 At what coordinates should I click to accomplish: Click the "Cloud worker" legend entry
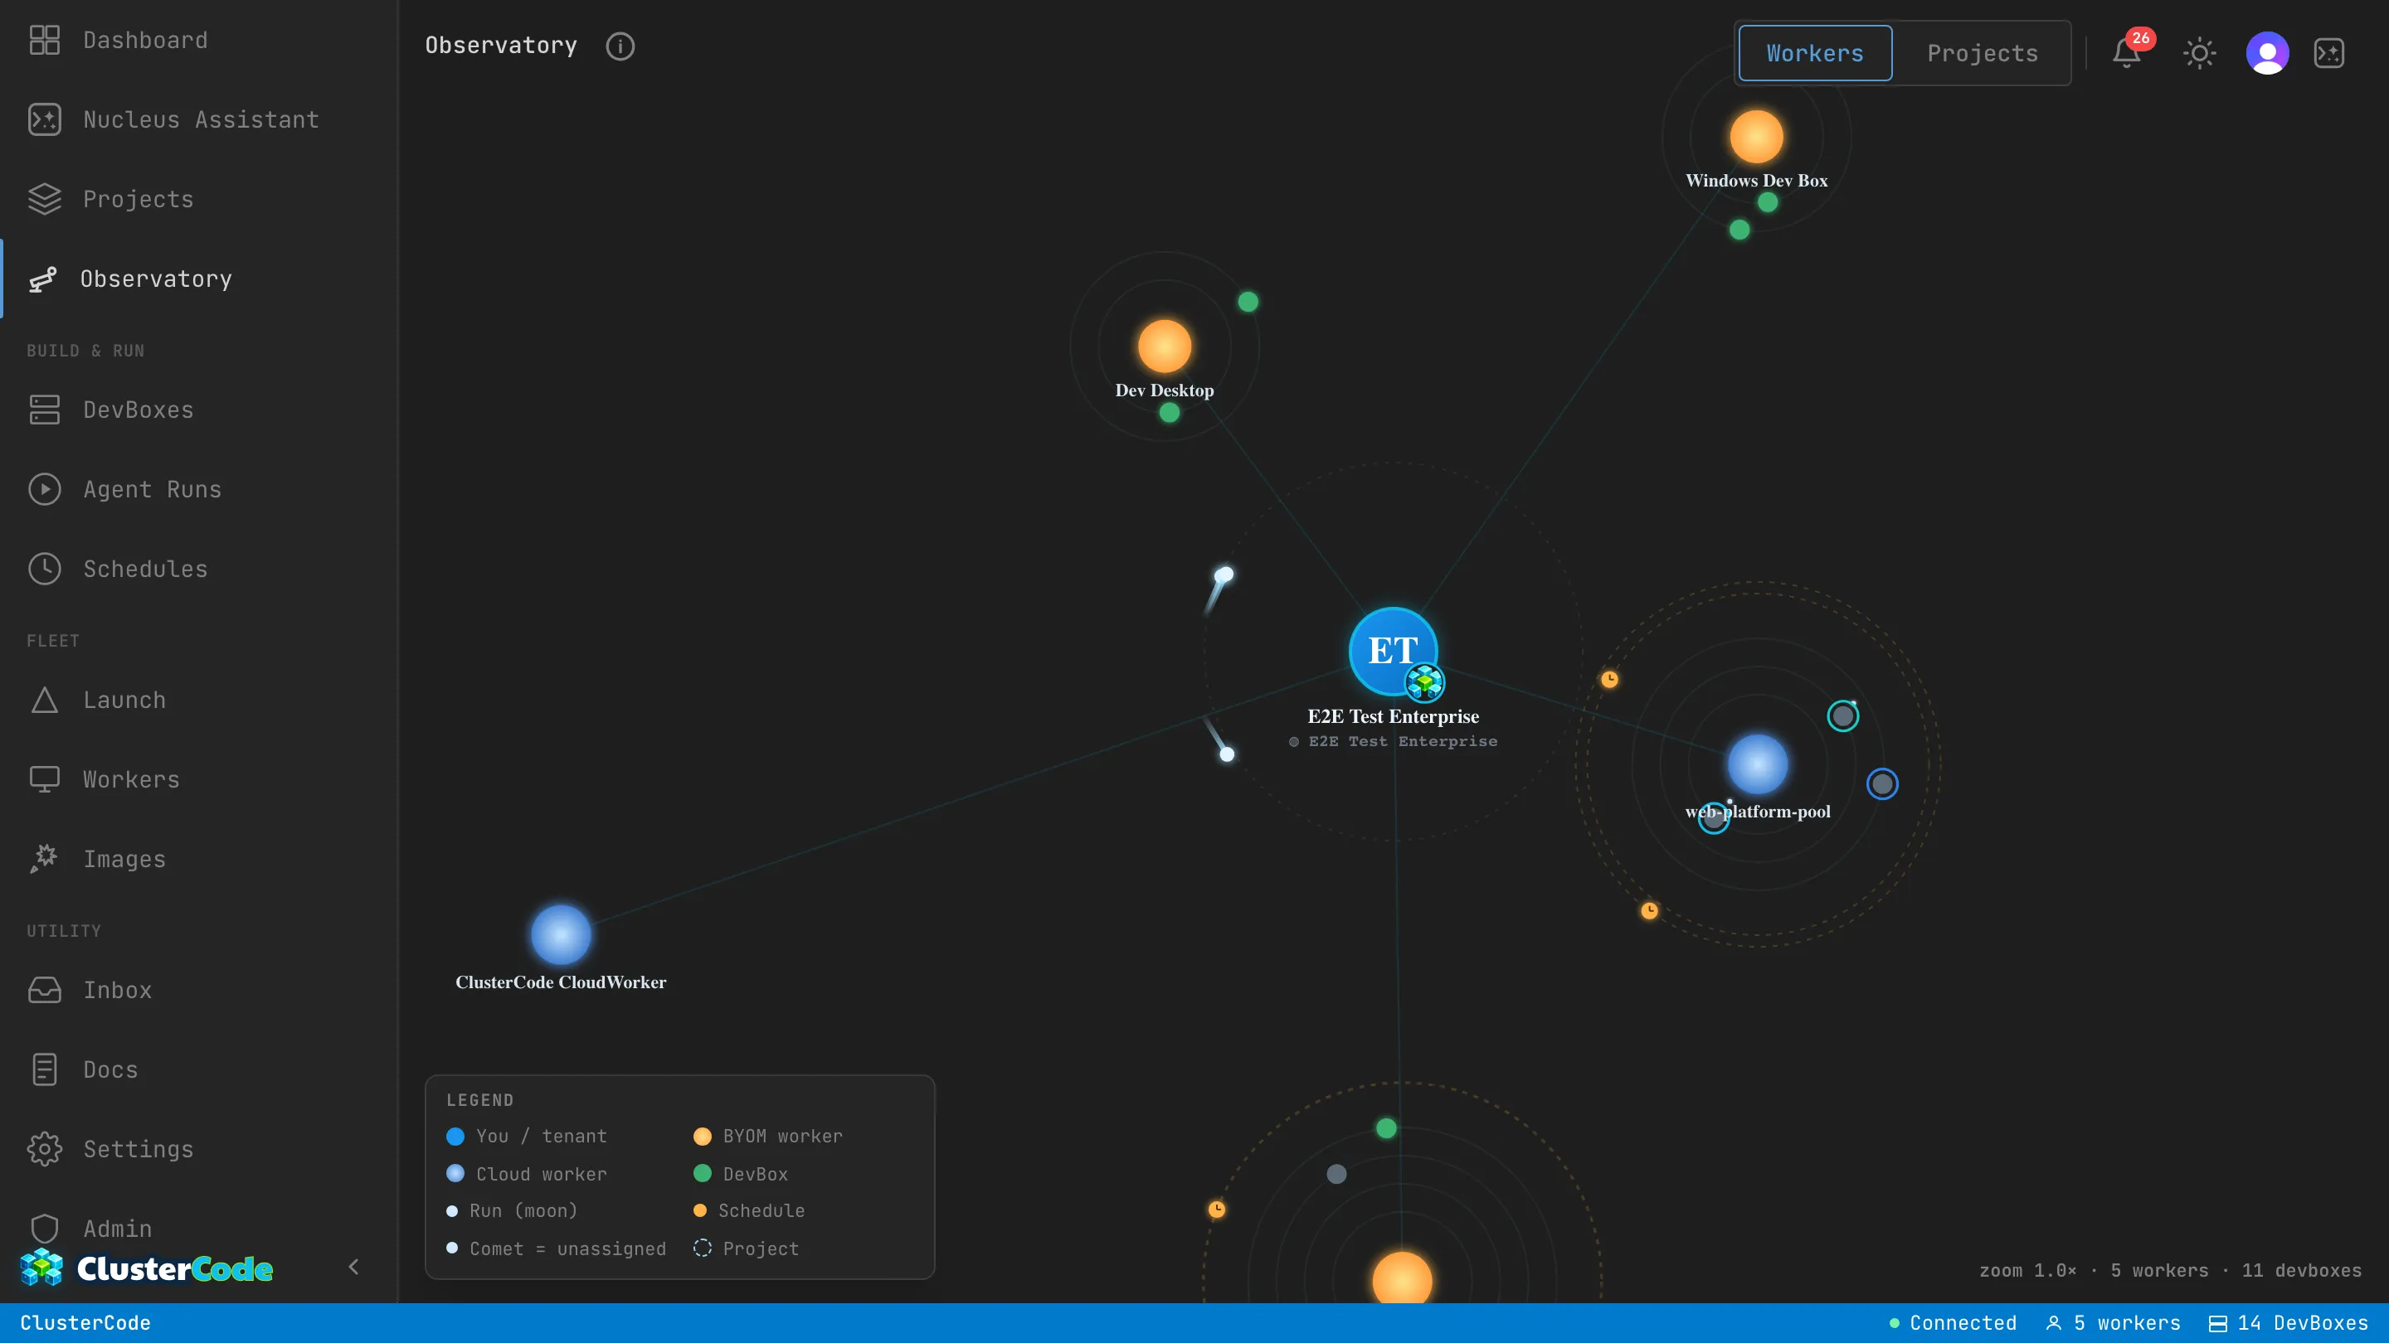pos(527,1175)
